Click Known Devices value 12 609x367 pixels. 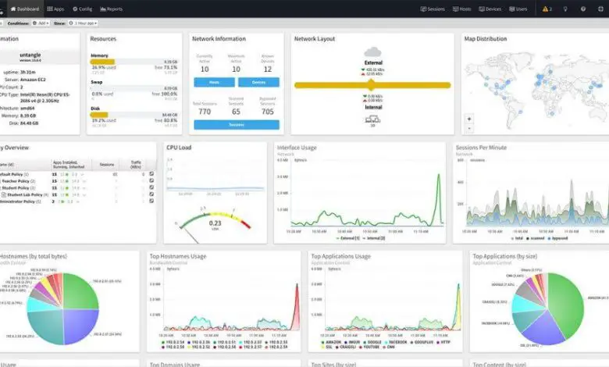pos(268,69)
